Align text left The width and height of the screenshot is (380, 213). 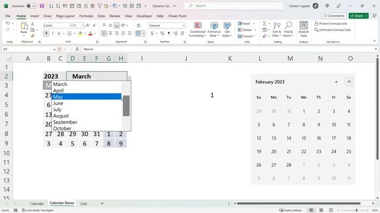[x=104, y=33]
